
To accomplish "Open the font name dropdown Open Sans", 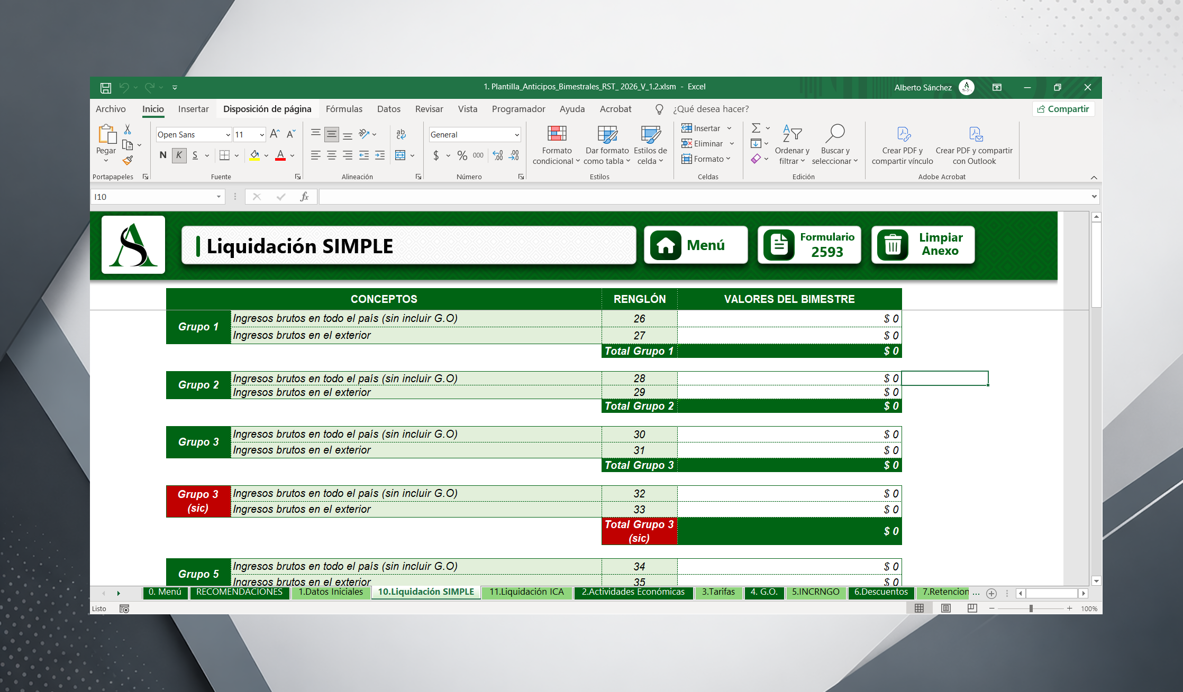I will point(228,135).
